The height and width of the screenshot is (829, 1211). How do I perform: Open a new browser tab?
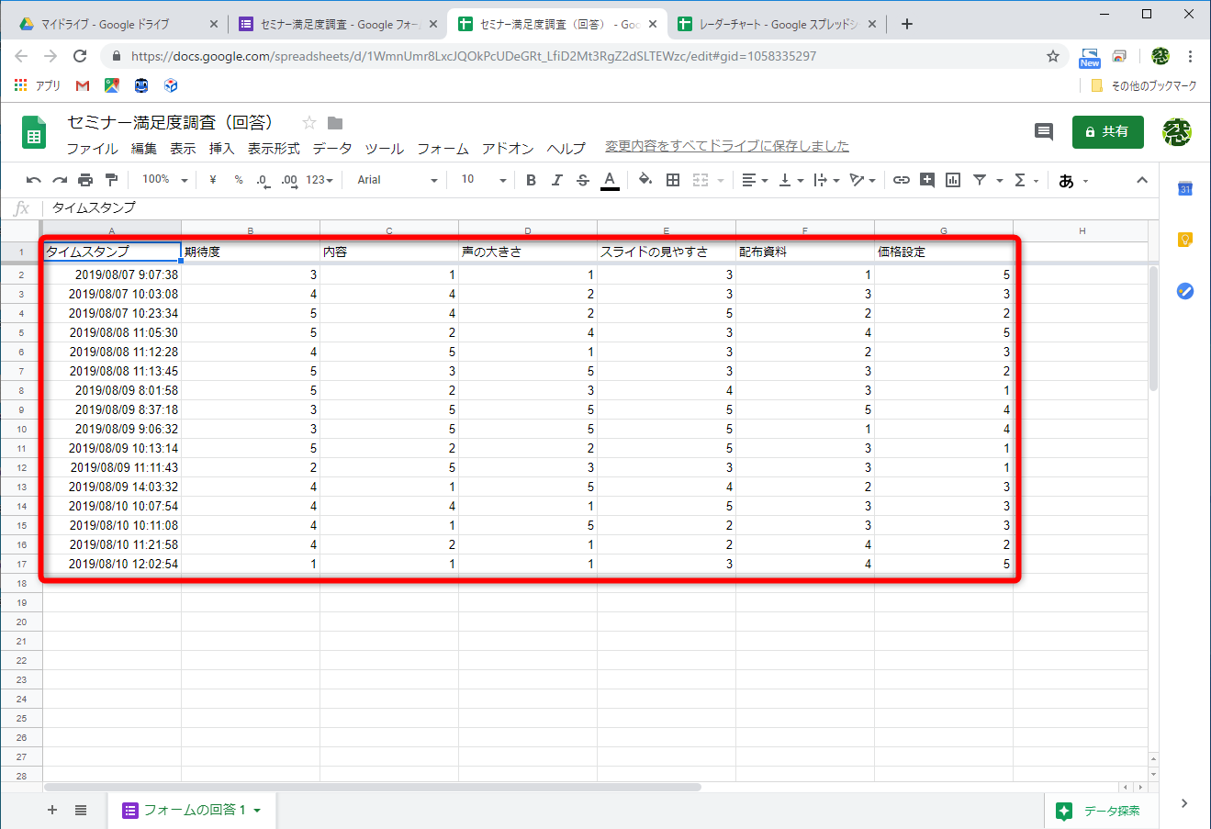click(x=907, y=25)
